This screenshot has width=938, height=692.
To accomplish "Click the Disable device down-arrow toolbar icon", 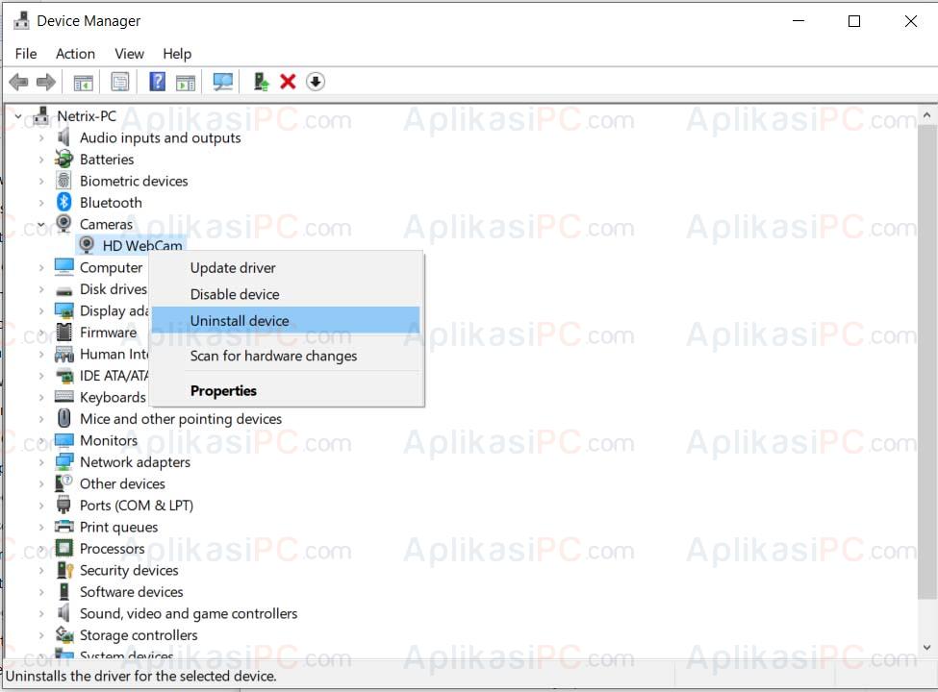I will tap(316, 82).
